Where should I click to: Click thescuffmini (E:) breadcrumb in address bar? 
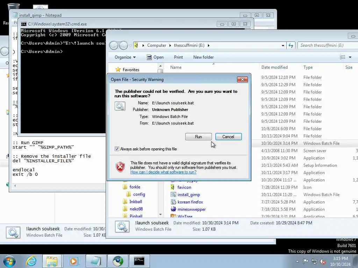(189, 45)
